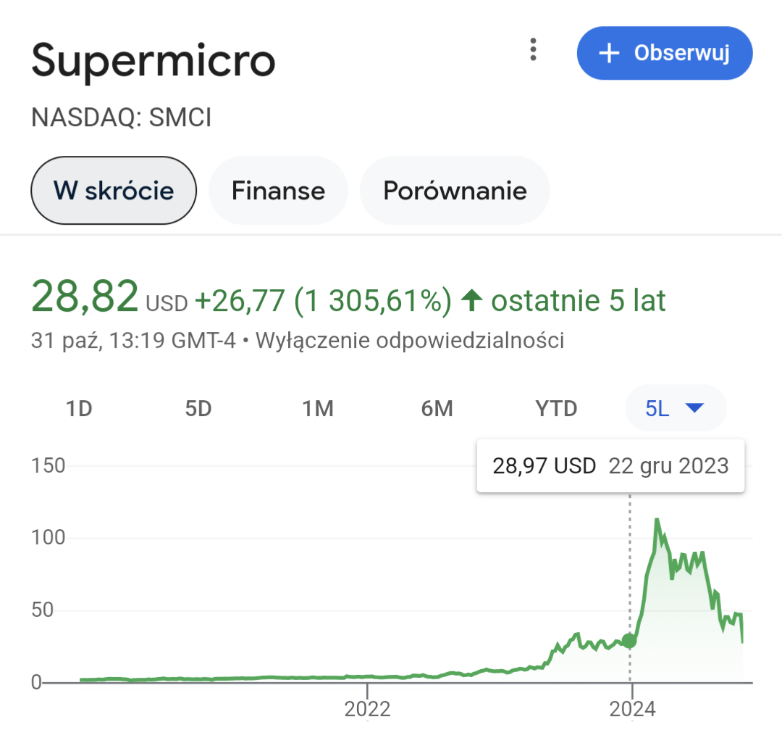Click the green data point marker on chart
782x738 pixels.
click(x=629, y=640)
